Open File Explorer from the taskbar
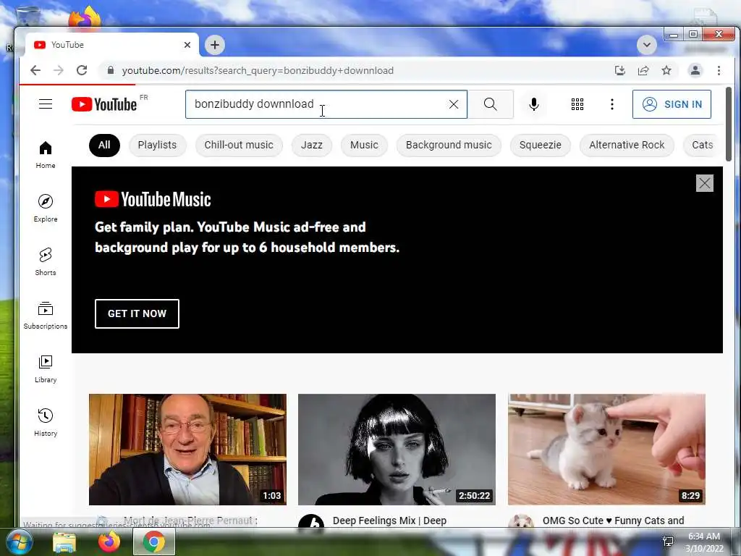 [64, 542]
